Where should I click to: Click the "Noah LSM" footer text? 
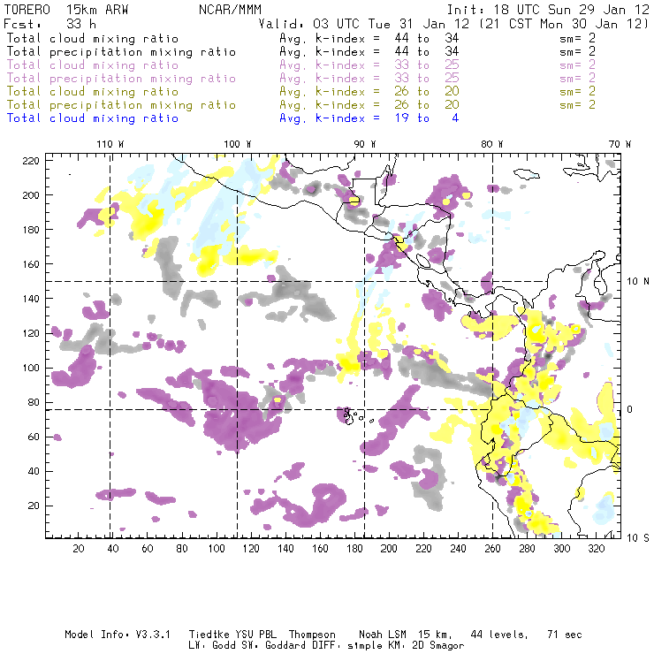point(382,635)
